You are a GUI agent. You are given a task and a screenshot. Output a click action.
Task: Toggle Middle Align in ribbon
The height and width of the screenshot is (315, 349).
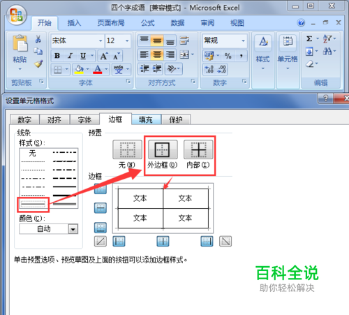[157, 41]
